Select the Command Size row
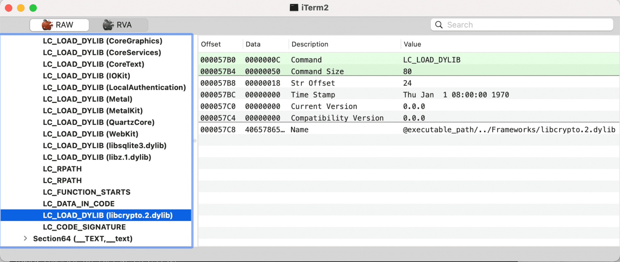This screenshot has width=620, height=262. click(317, 71)
